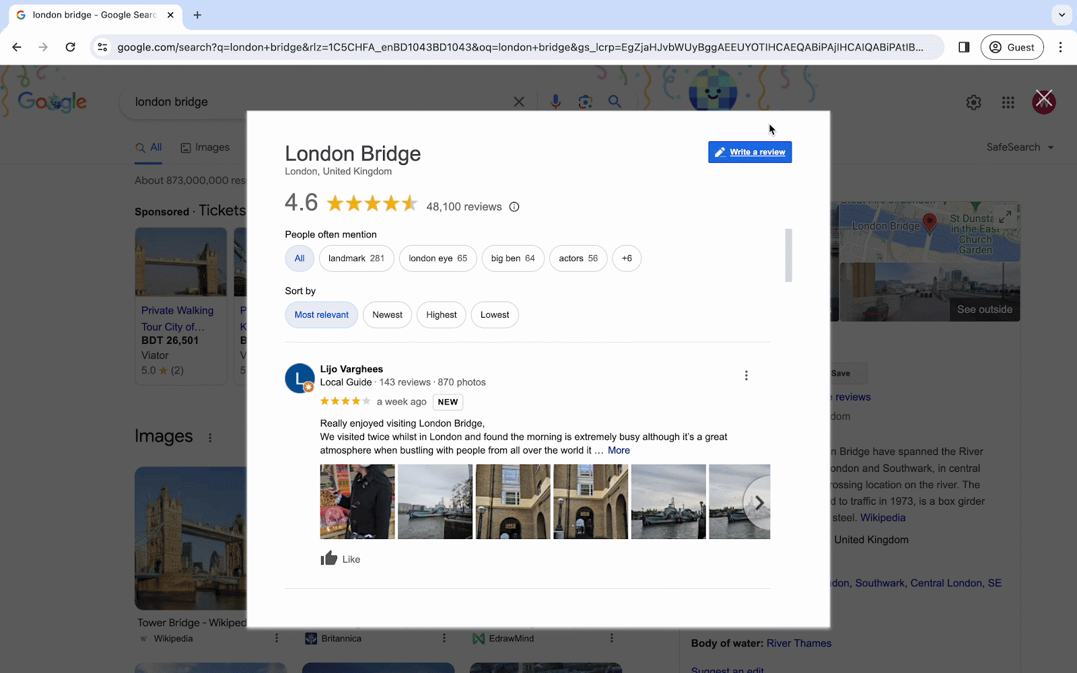Open the Google apps launcher grid
Viewport: 1077px width, 673px height.
point(1008,102)
